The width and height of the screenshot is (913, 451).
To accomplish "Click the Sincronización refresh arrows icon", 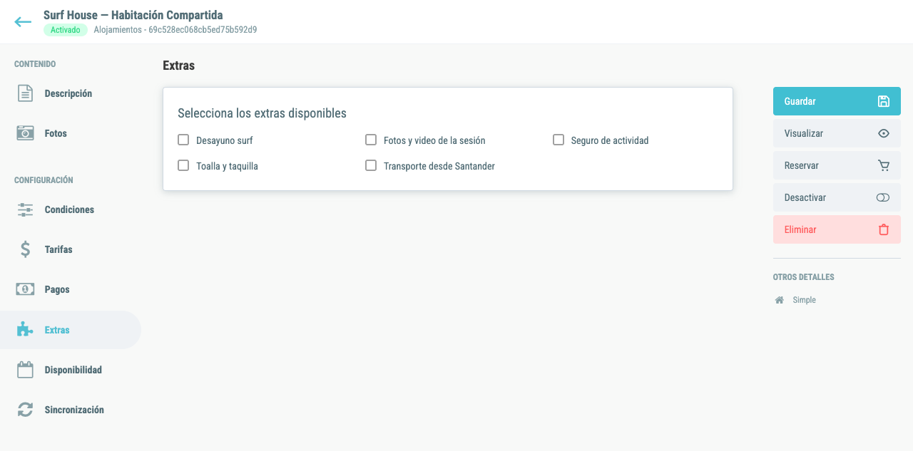I will [x=26, y=410].
